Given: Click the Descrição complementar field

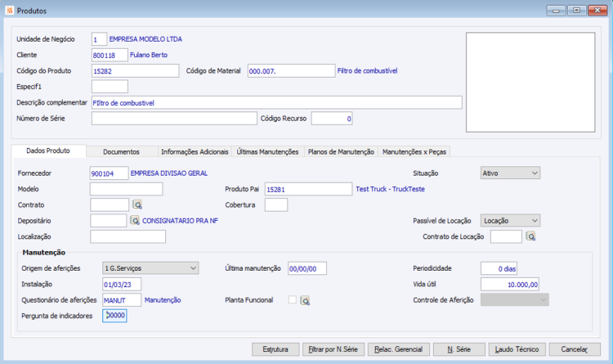Looking at the screenshot, I should 277,102.
